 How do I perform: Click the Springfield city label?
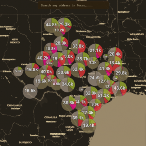tap(124, 12)
